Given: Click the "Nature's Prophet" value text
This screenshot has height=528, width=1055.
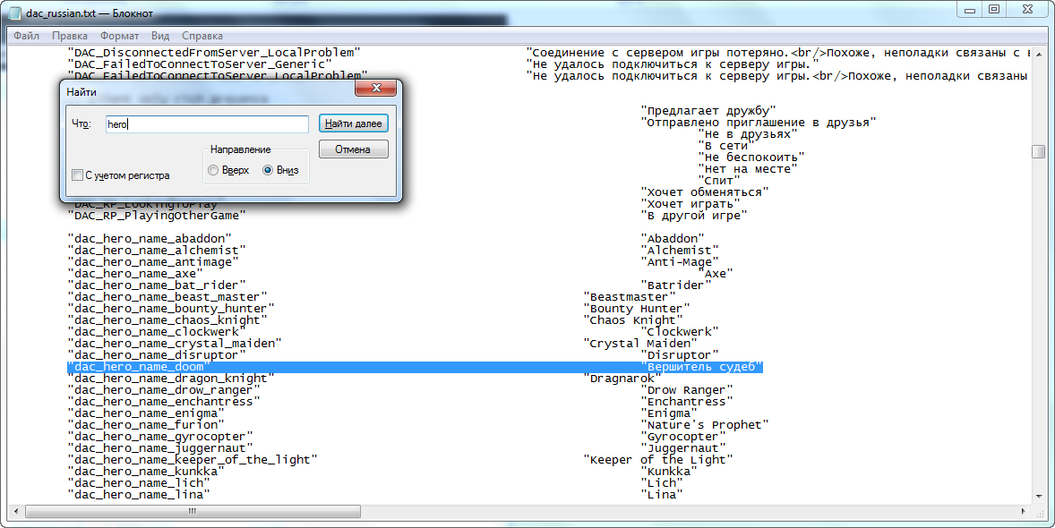Looking at the screenshot, I should [x=705, y=425].
